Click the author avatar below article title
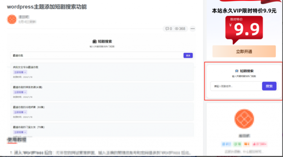The height and width of the screenshot is (157, 283). coord(12,19)
